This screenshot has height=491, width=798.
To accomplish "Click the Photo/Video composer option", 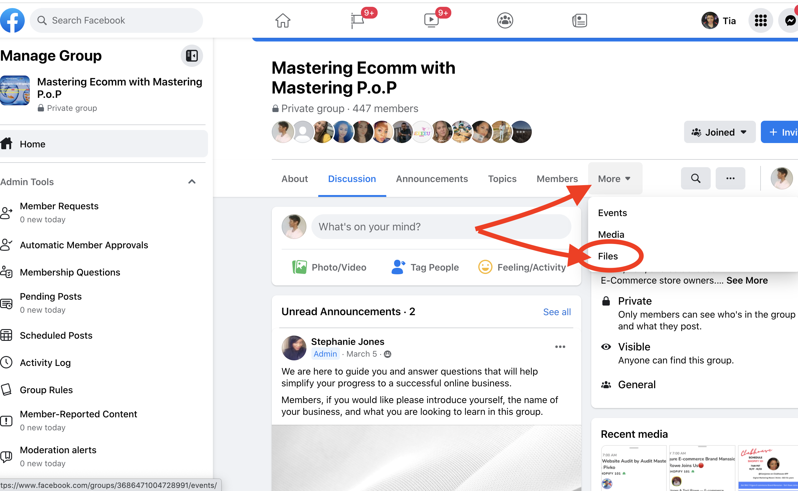I will point(329,267).
